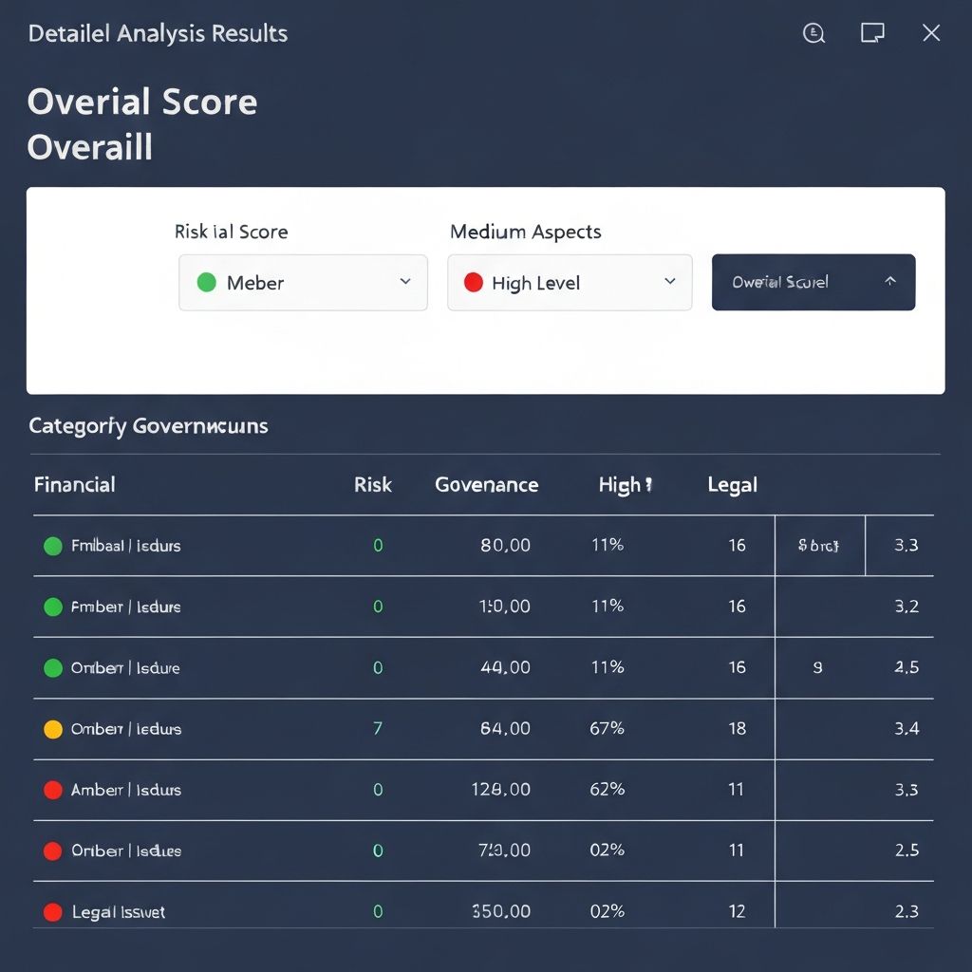The width and height of the screenshot is (972, 972).
Task: Toggle the green indicator on the Fmber Issues row
Action: click(53, 607)
